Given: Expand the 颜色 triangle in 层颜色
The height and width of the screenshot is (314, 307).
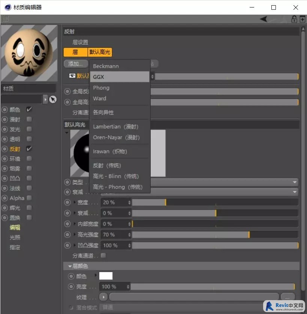Looking at the screenshot, I should coord(96,275).
